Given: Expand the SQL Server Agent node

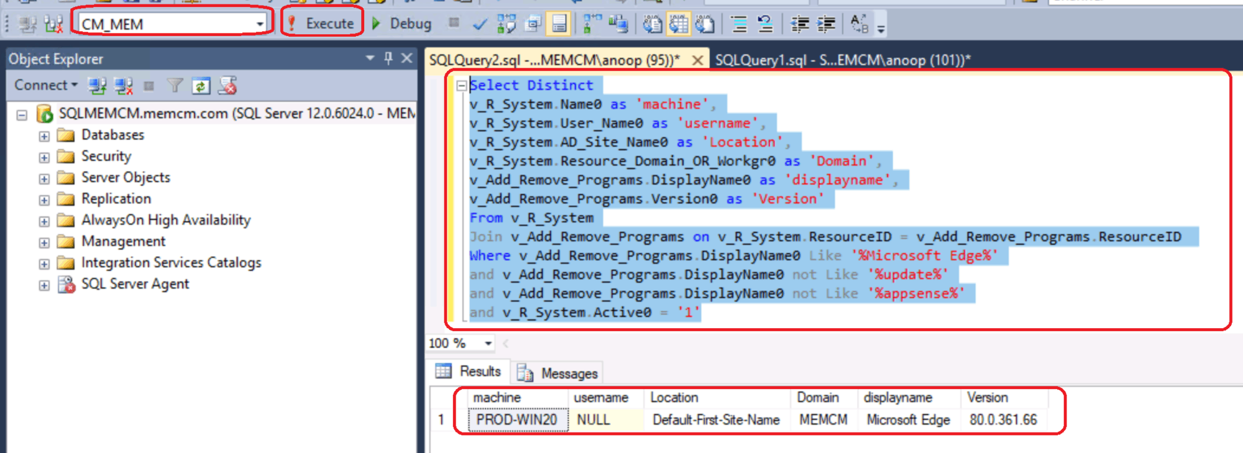Looking at the screenshot, I should coord(44,285).
